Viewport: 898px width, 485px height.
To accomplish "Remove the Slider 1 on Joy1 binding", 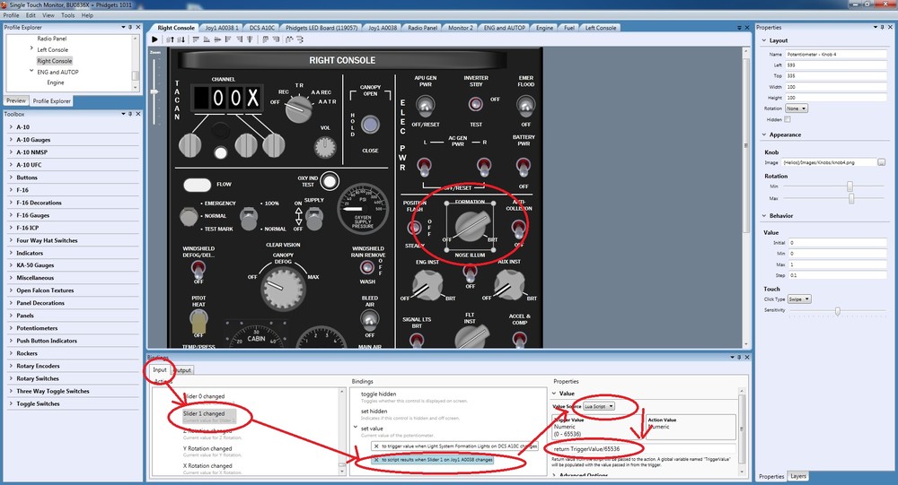I will pyautogui.click(x=376, y=460).
